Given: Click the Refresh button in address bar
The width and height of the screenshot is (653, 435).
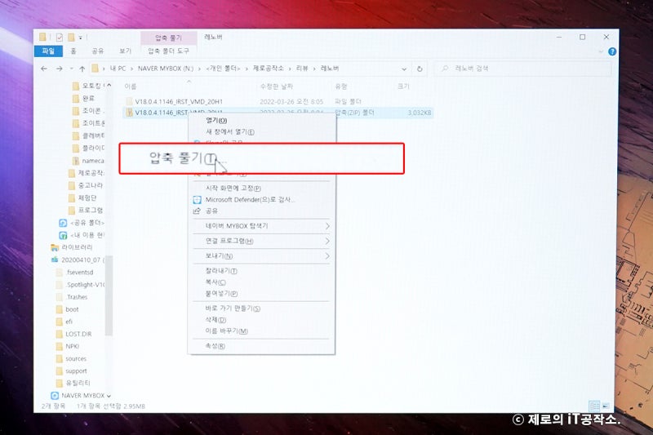Looking at the screenshot, I should [420, 69].
